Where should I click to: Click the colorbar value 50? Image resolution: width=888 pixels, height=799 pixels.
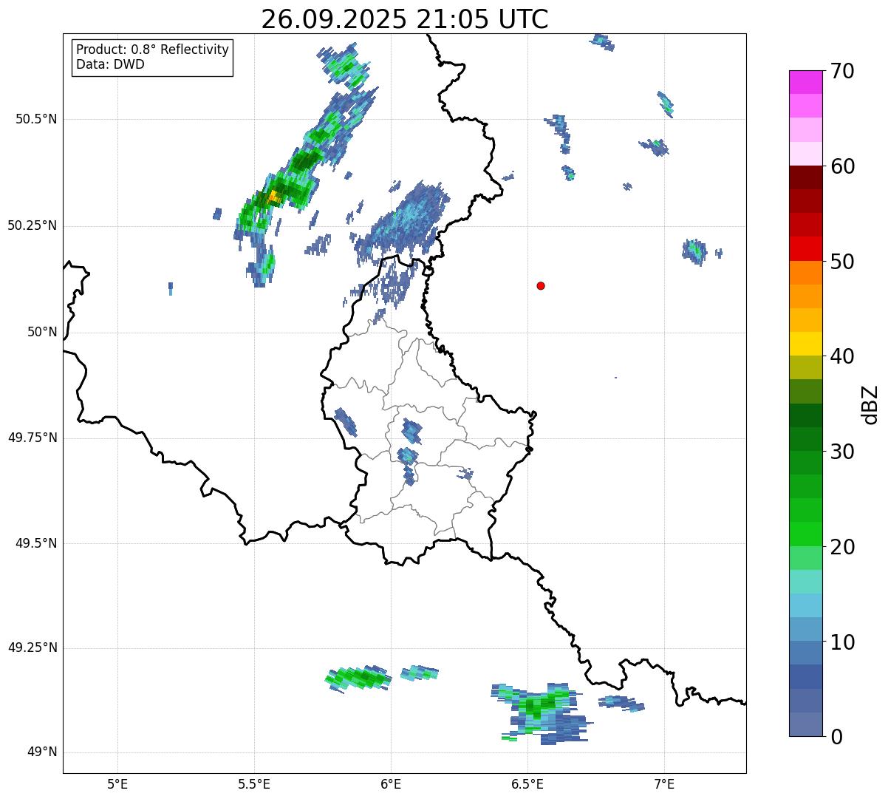(x=842, y=261)
